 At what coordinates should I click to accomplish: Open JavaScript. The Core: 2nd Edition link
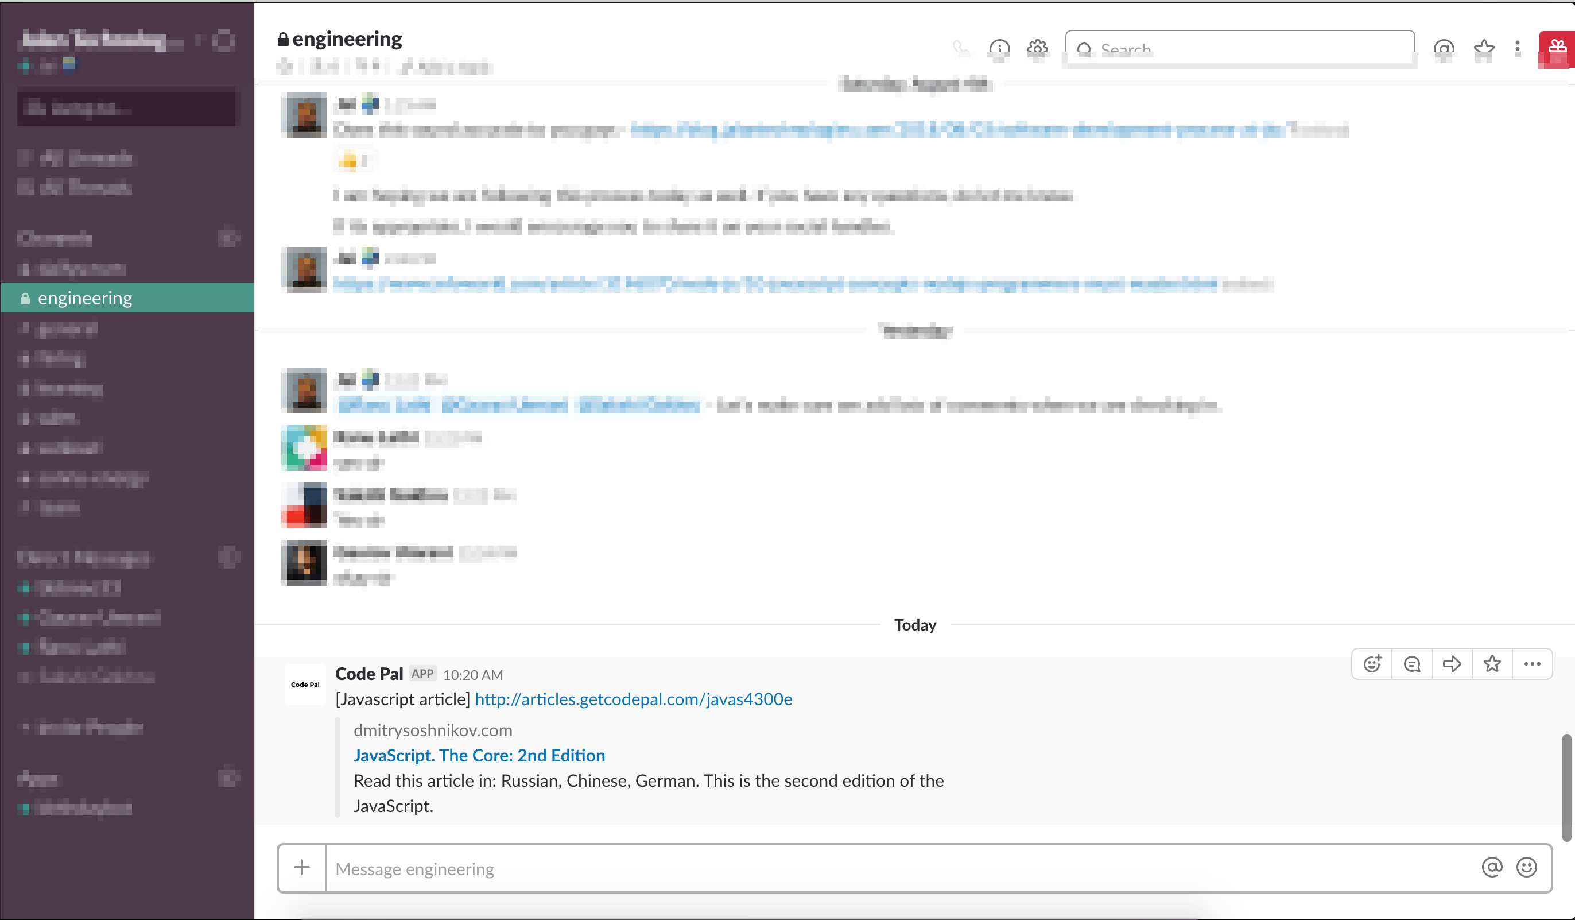(x=479, y=755)
